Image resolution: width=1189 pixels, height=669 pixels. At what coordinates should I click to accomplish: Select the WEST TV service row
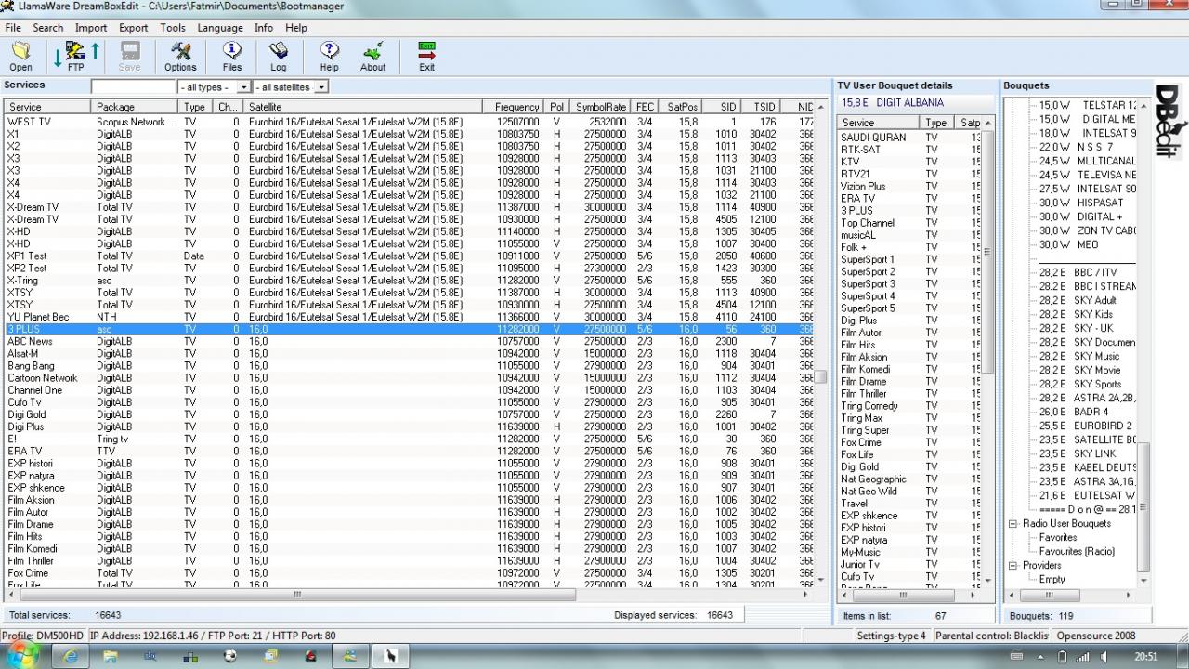click(408, 122)
